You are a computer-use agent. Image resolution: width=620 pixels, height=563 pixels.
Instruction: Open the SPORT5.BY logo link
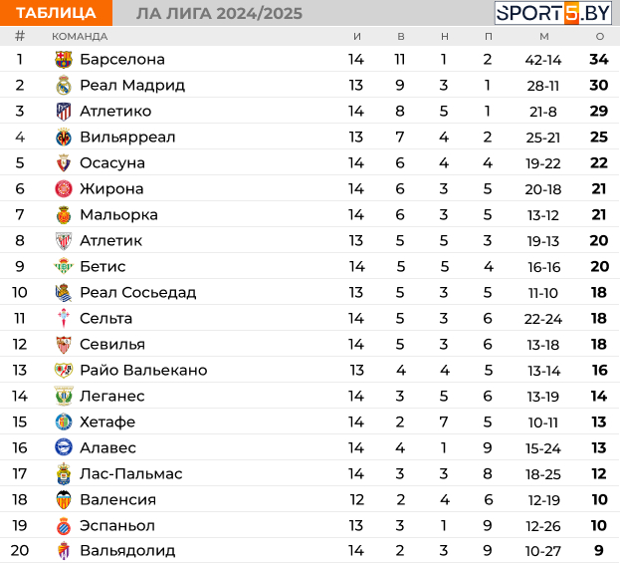(553, 13)
